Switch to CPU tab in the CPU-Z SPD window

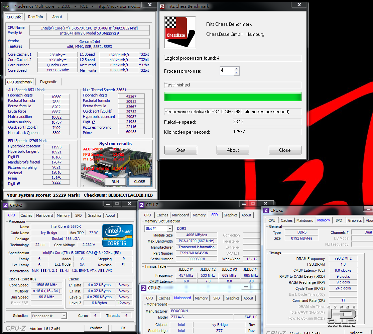(147, 215)
